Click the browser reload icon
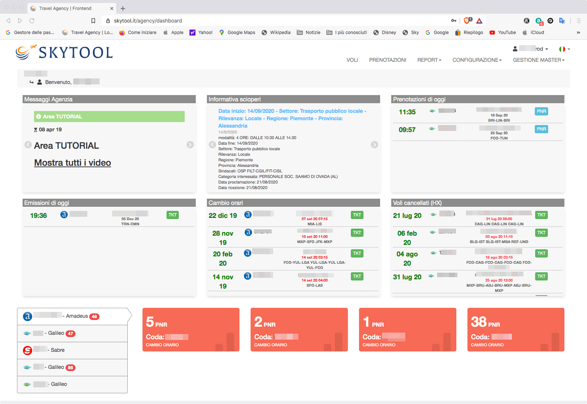The height and width of the screenshot is (404, 587). [x=32, y=21]
